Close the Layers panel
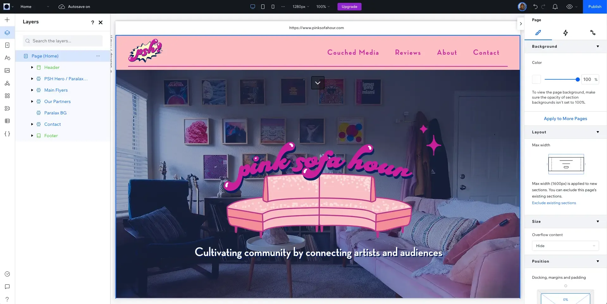 101,22
